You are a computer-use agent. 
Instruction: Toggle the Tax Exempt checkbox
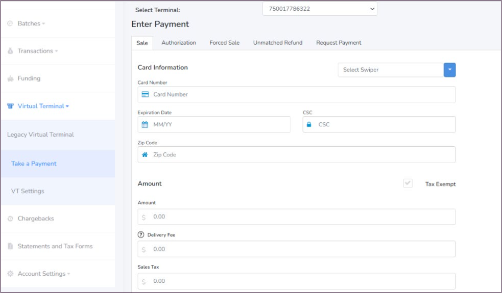pos(408,183)
